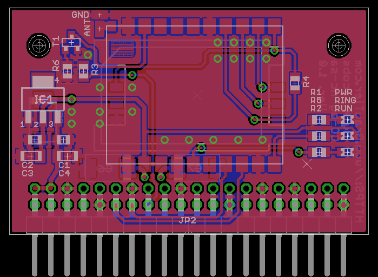The height and width of the screenshot is (277, 378).
Task: Select the ANT solder pad
Action: coord(100,29)
